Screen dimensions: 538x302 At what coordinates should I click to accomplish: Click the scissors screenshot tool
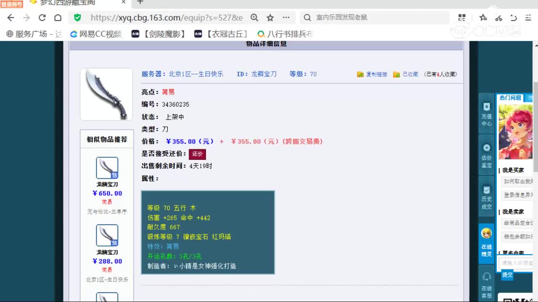pyautogui.click(x=498, y=18)
